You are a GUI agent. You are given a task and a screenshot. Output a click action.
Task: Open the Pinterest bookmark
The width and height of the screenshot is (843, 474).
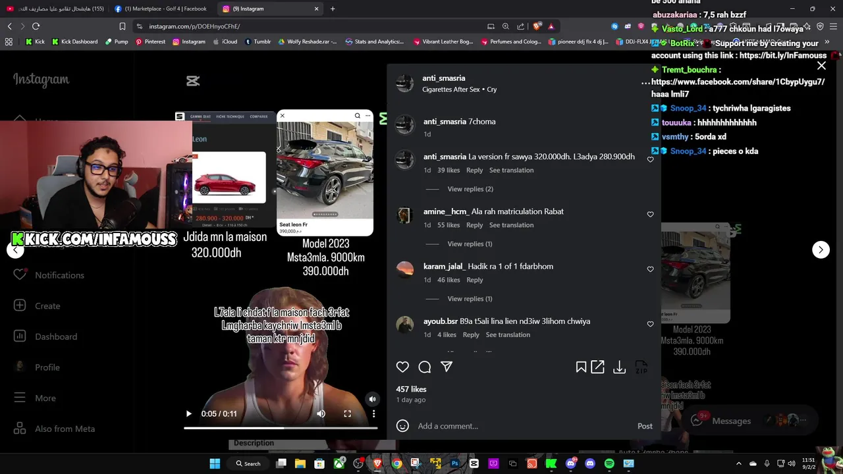click(x=150, y=41)
